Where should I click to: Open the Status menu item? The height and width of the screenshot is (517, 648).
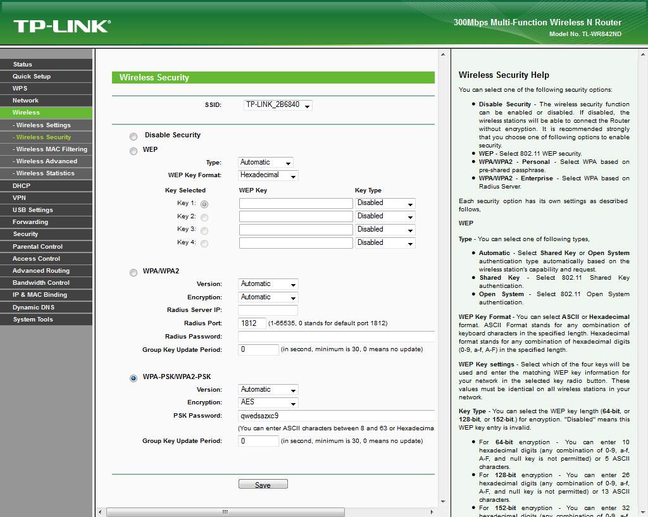pos(46,64)
